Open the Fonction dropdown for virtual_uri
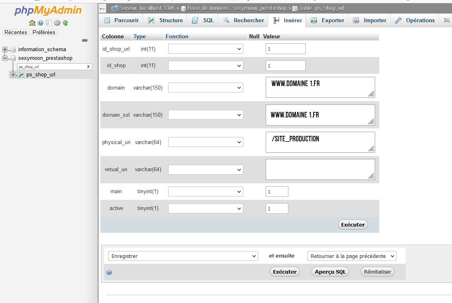The width and height of the screenshot is (452, 303). pos(205,170)
